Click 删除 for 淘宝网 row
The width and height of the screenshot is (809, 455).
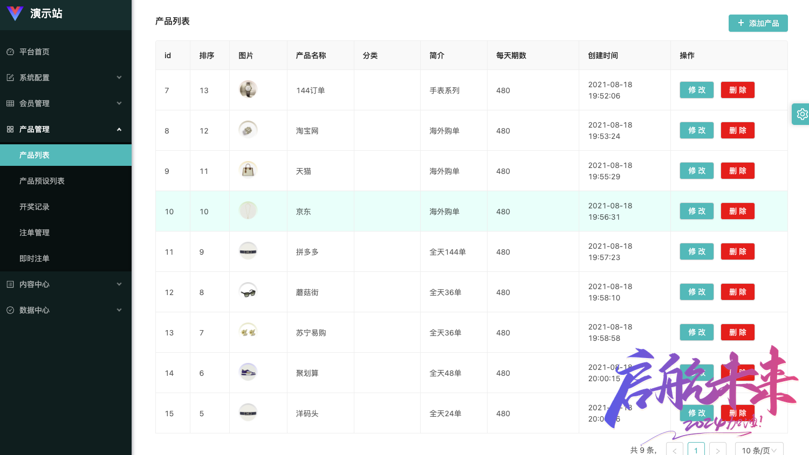[x=738, y=130]
